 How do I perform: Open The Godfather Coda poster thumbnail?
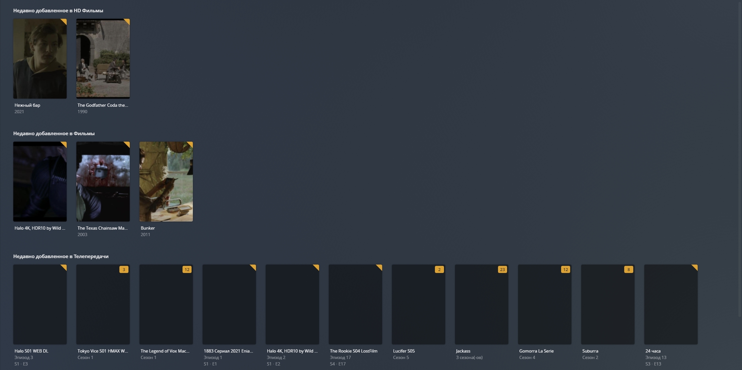click(103, 59)
